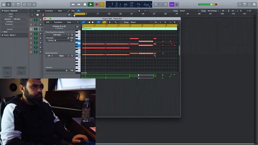Open Piano Roll Functions menu
This screenshot has width=258, height=145.
coord(59,22)
